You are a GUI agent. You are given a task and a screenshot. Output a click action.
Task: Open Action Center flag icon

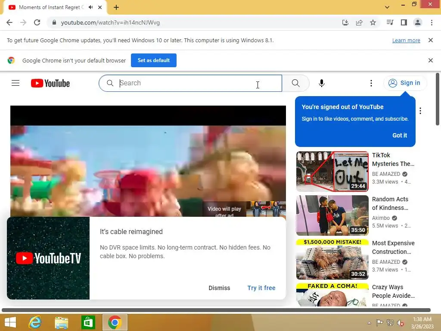pos(379,323)
